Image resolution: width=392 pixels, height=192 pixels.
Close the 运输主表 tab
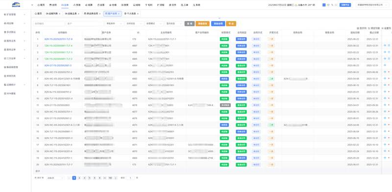pyautogui.click(x=78, y=14)
